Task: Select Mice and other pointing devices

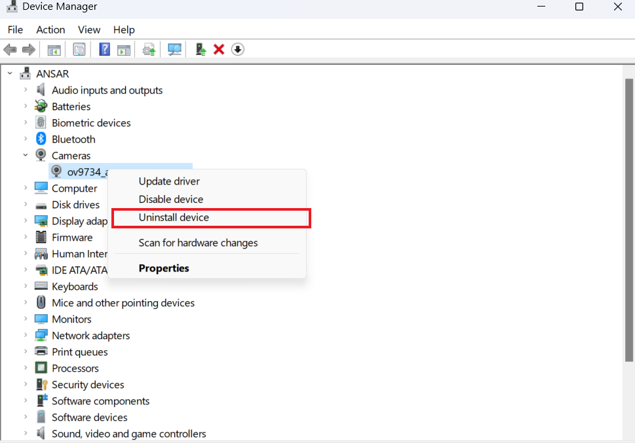Action: [x=123, y=302]
